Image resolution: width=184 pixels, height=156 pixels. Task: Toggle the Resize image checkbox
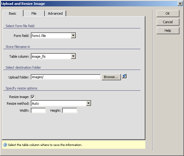33,97
